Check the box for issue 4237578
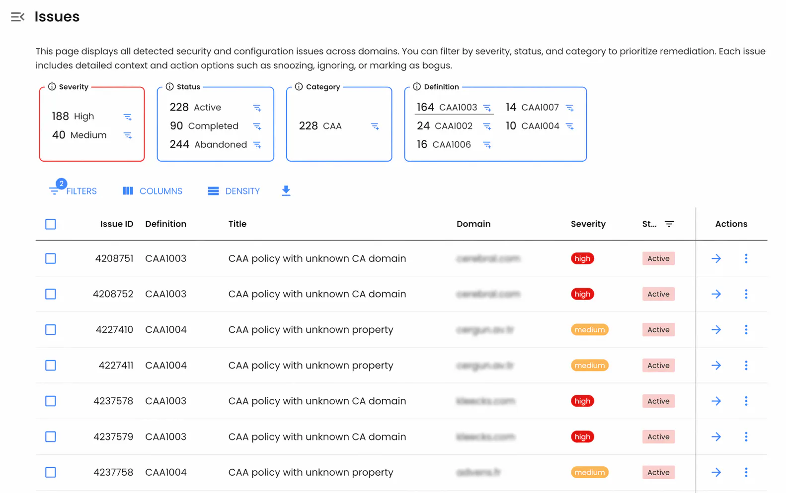 click(51, 401)
